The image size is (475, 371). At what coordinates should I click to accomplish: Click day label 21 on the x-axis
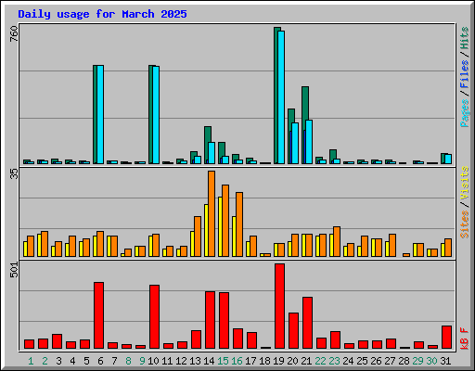click(306, 361)
